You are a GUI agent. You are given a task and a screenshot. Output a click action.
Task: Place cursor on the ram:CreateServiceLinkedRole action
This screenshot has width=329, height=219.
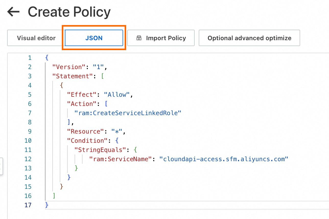pos(128,113)
